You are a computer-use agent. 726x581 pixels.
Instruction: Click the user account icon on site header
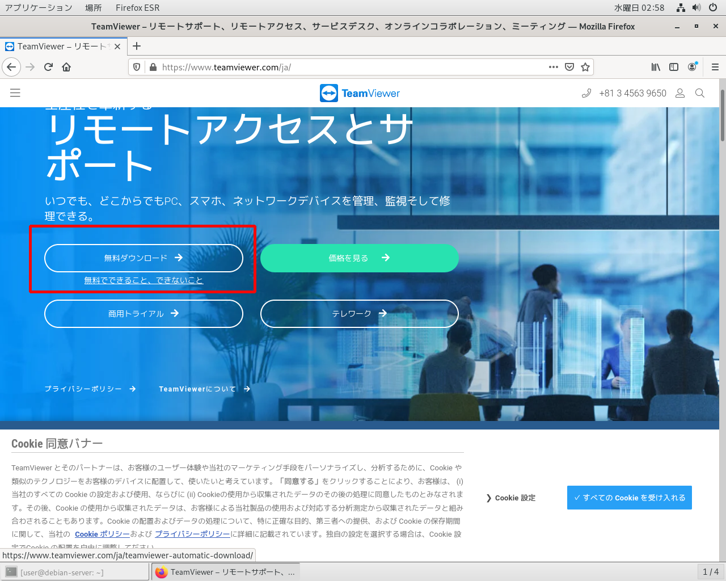coord(680,93)
